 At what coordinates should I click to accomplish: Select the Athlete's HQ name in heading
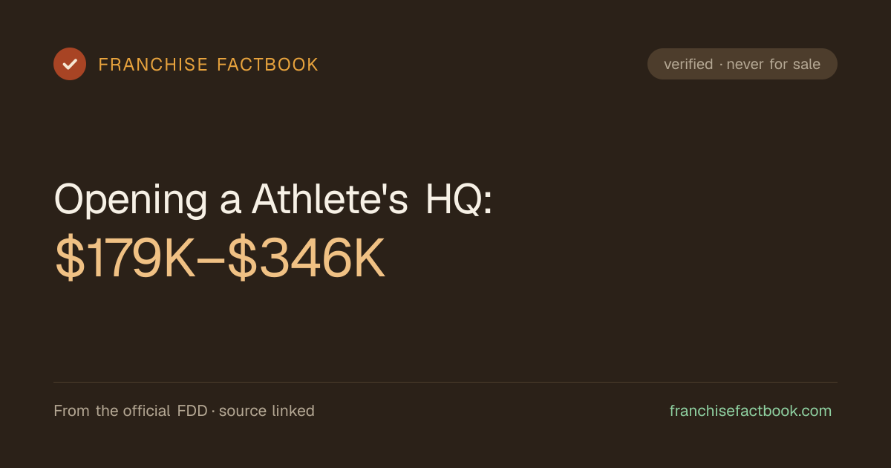point(372,199)
